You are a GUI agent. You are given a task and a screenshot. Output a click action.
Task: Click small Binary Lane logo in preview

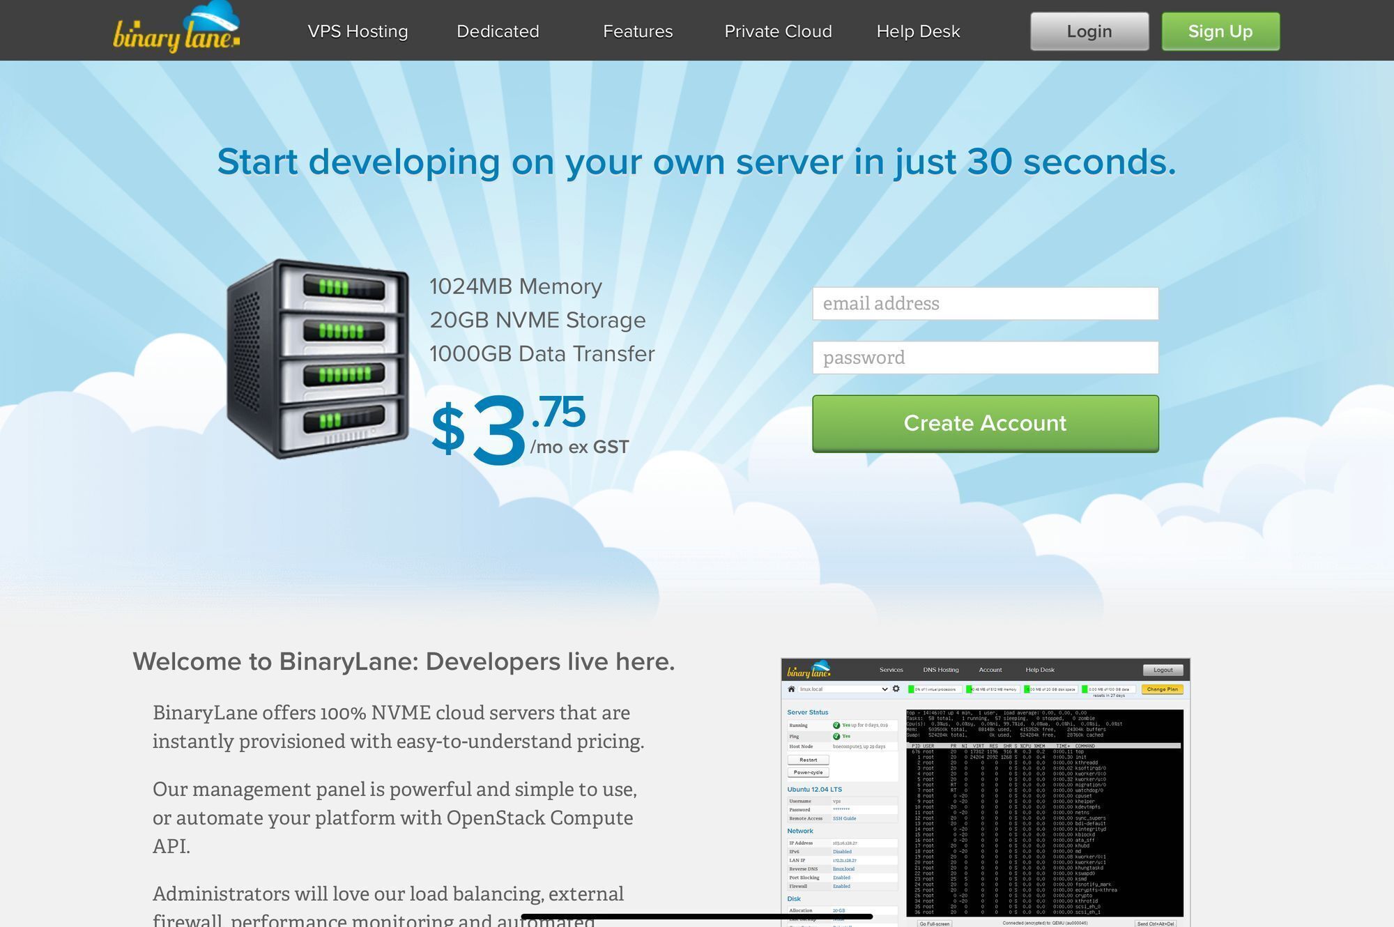(x=809, y=670)
